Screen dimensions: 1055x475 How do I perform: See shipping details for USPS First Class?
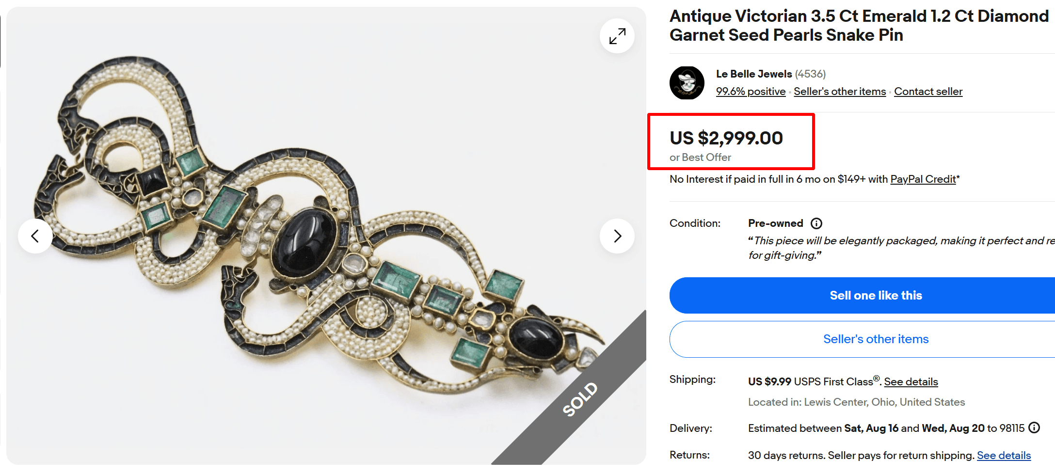pos(911,381)
